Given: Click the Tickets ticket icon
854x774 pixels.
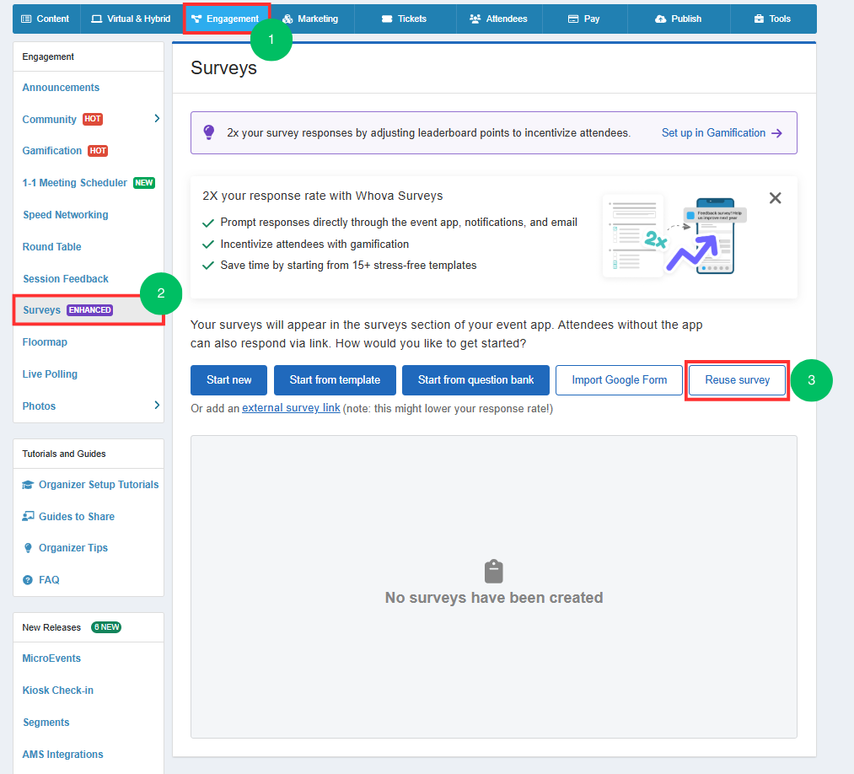Looking at the screenshot, I should coord(387,19).
